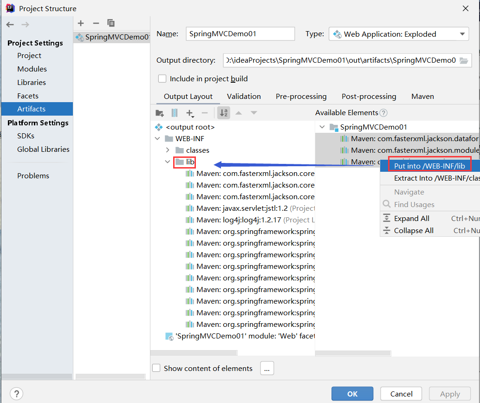Choose Expand All in context menu
Viewport: 480px width, 403px height.
coord(429,218)
